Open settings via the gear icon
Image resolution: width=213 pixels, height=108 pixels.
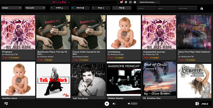pyautogui.click(x=126, y=2)
